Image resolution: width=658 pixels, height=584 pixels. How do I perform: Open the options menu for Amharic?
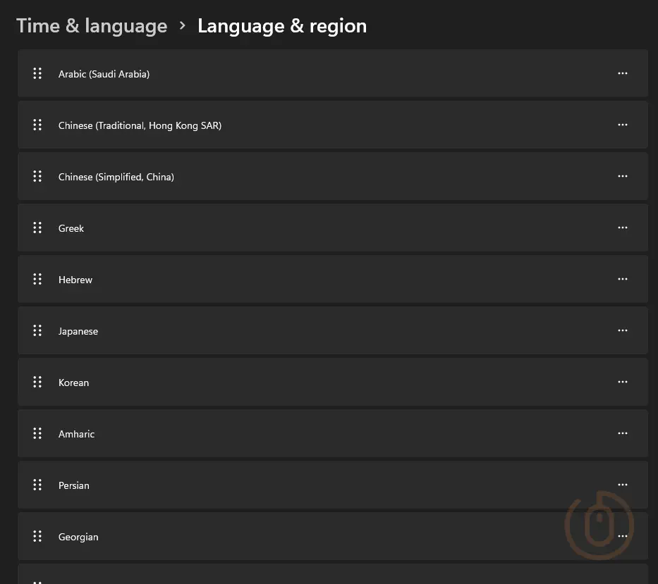coord(623,433)
